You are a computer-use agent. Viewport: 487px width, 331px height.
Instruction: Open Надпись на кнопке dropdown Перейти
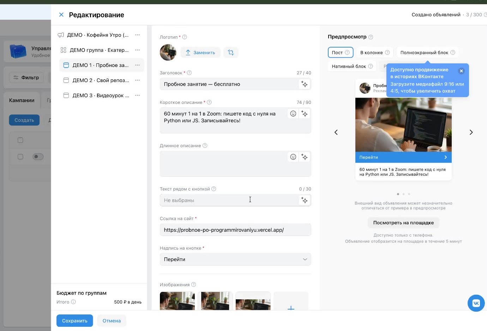click(x=235, y=260)
